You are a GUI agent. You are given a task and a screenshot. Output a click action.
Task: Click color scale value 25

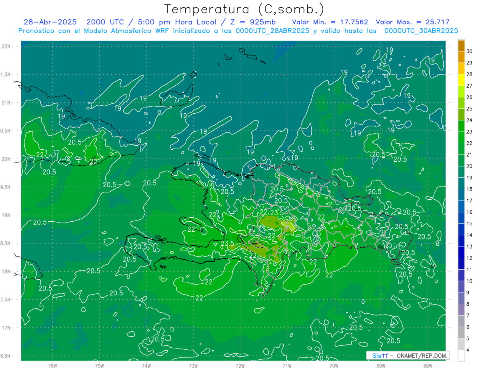[470, 108]
